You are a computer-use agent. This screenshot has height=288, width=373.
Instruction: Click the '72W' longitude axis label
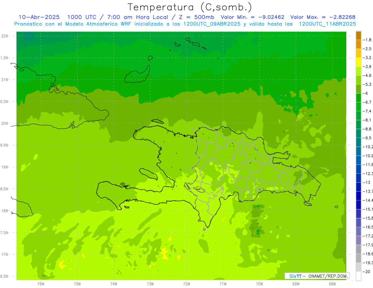pos(186,284)
